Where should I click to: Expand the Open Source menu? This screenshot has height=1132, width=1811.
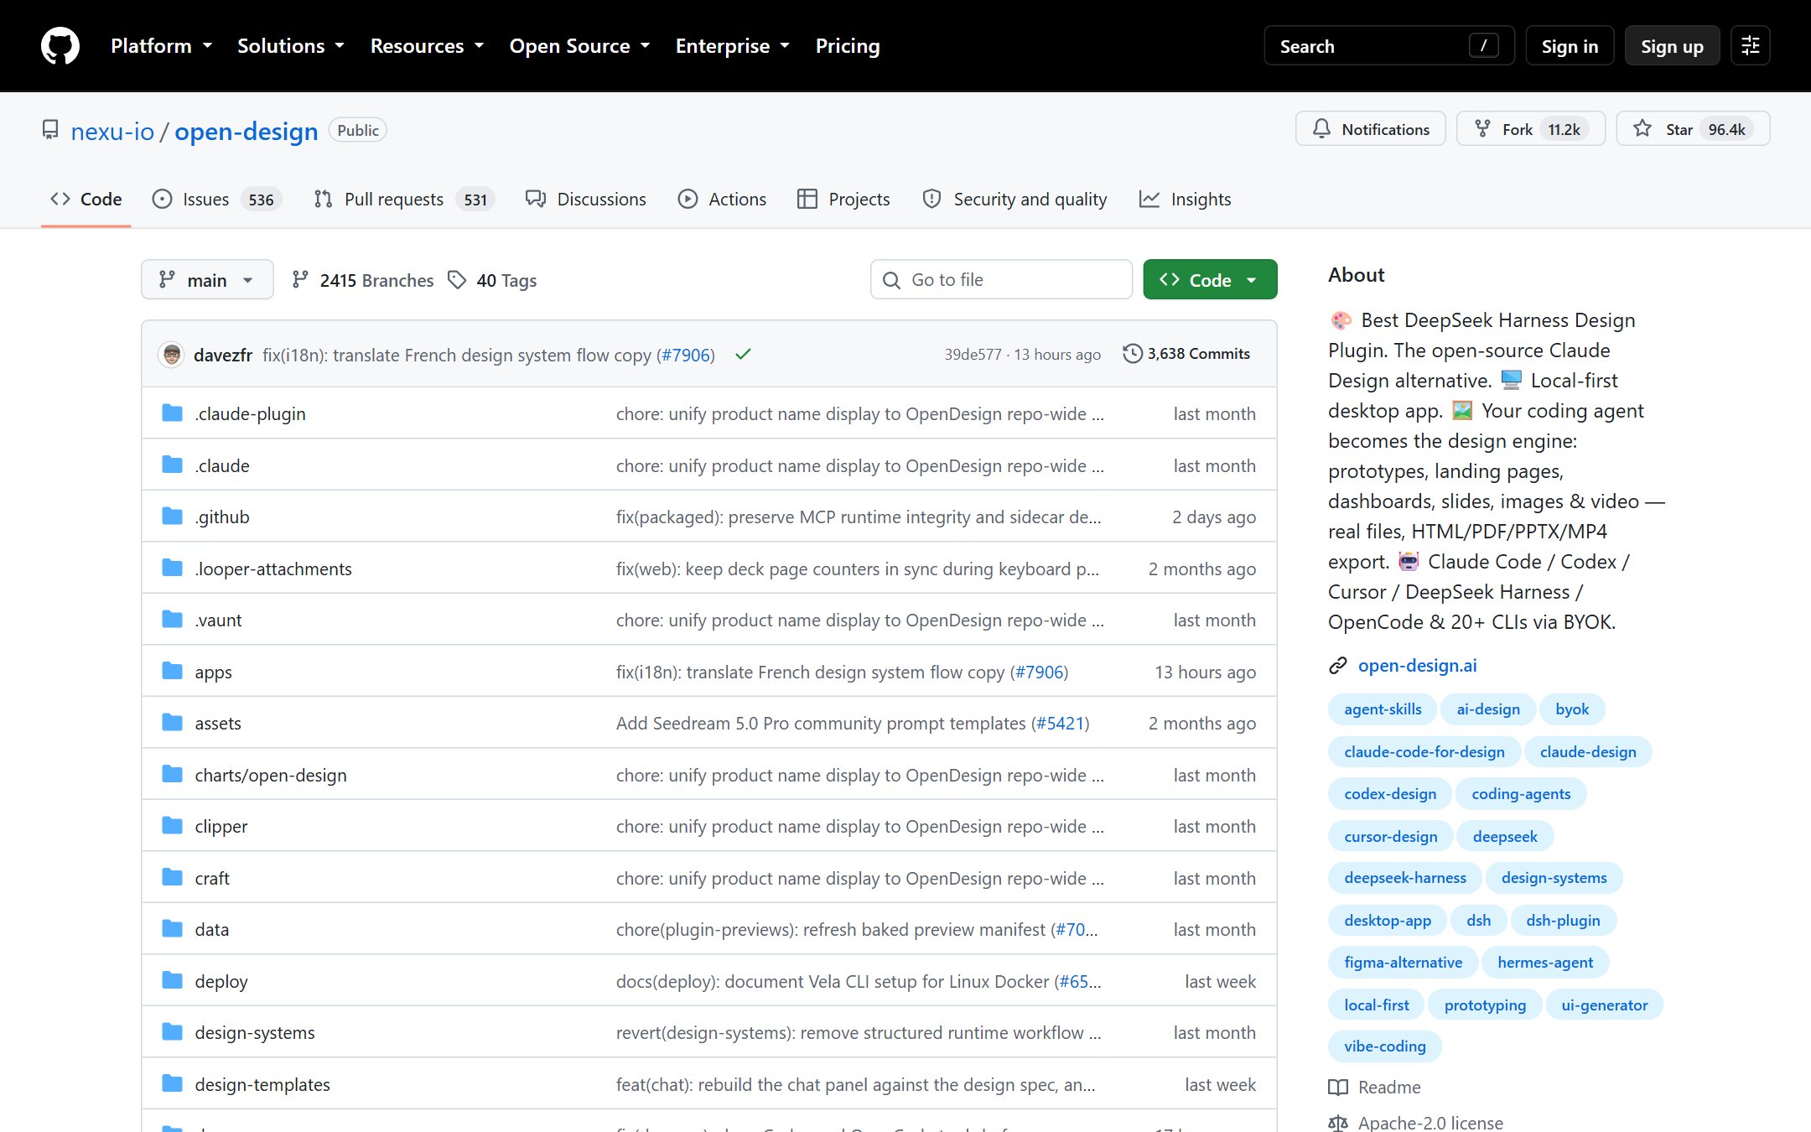tap(579, 46)
